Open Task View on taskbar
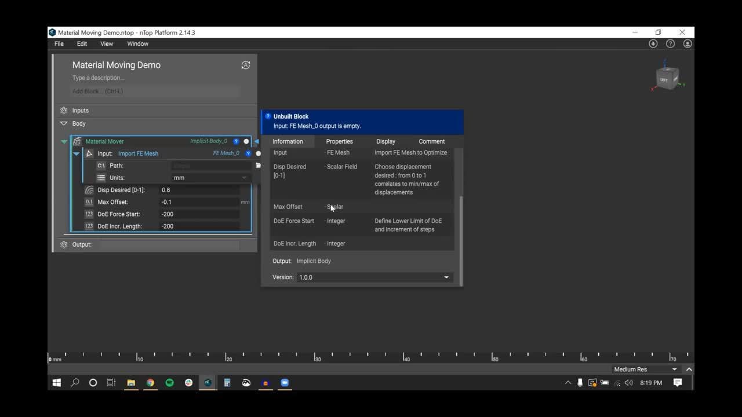This screenshot has height=417, width=742. point(111,383)
